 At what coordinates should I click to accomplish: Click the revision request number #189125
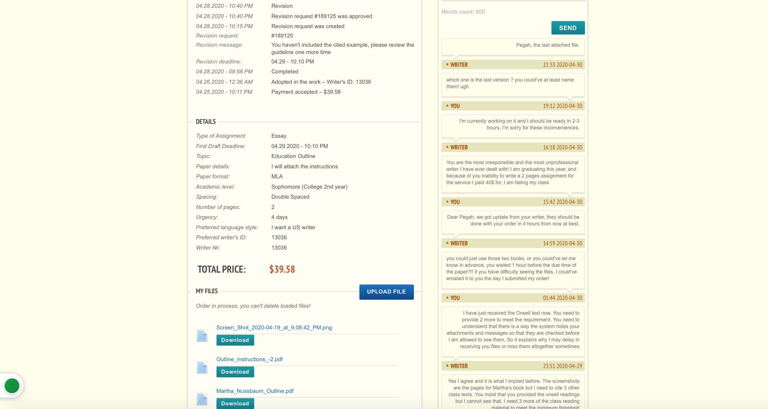[282, 36]
